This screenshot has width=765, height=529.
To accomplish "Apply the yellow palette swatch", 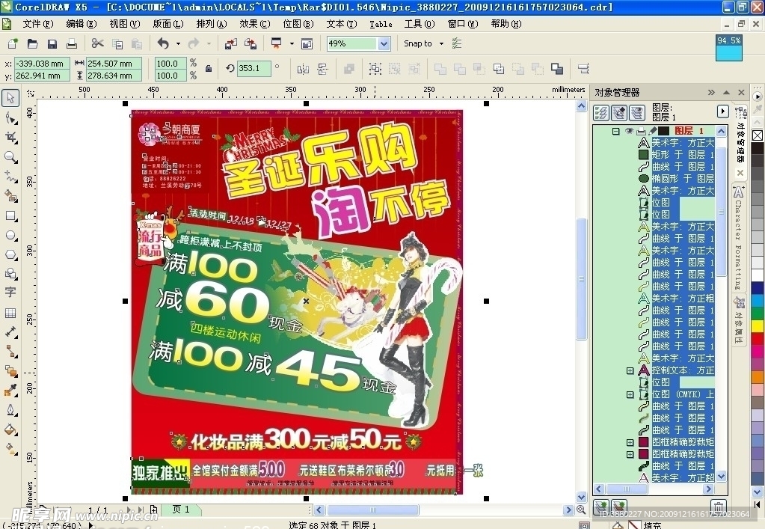I will (x=758, y=325).
